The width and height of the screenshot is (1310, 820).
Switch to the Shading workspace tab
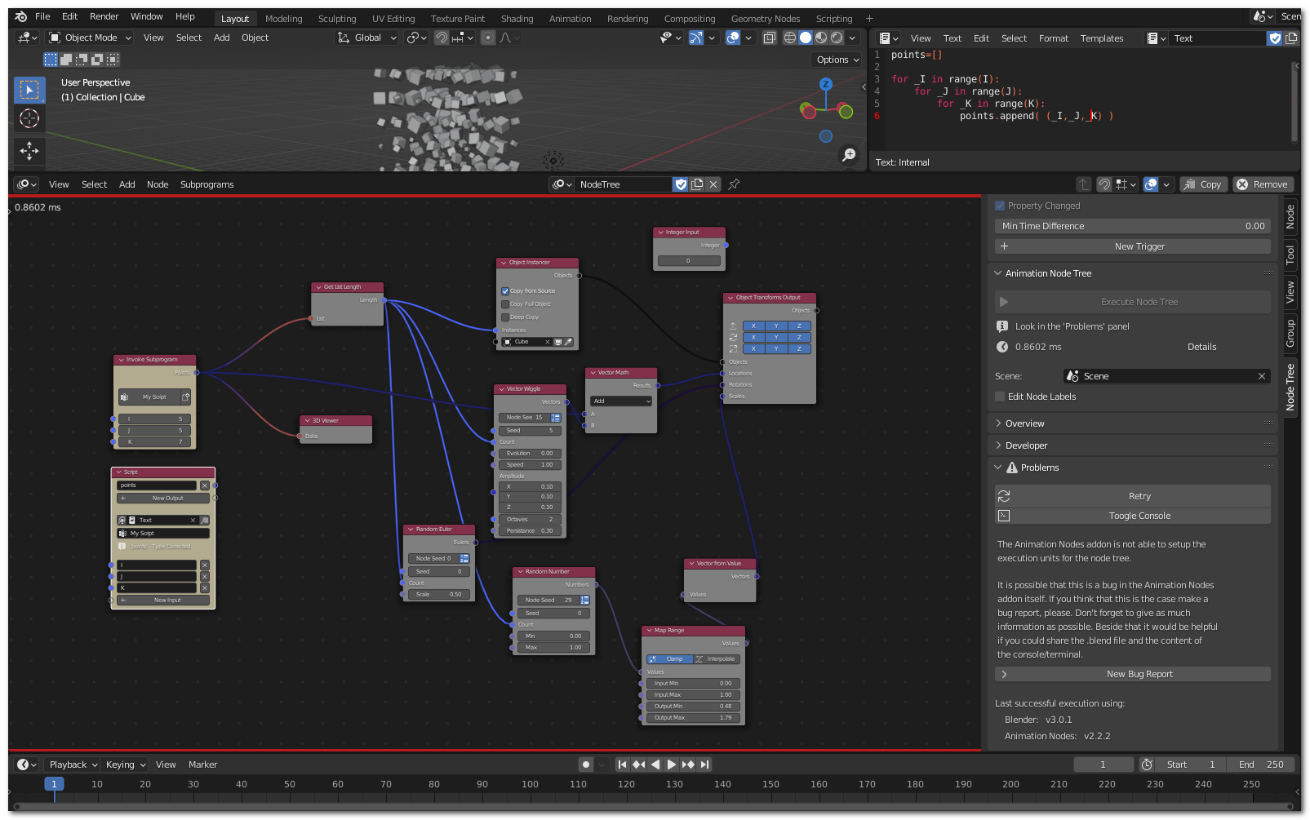pos(517,18)
